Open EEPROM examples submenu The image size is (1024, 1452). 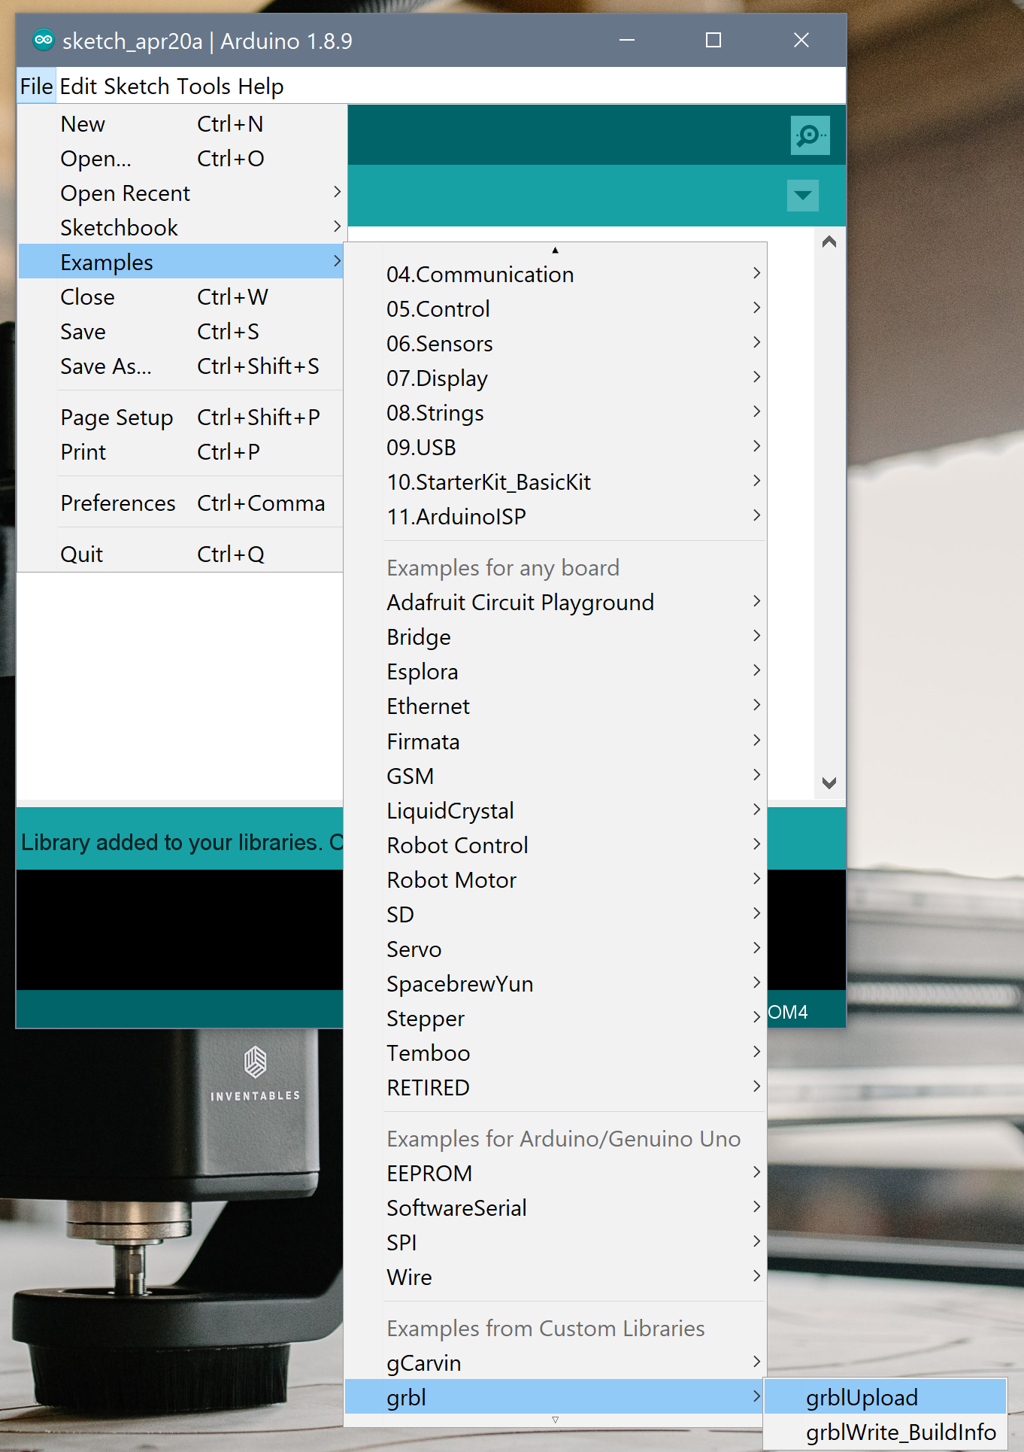pos(555,1174)
